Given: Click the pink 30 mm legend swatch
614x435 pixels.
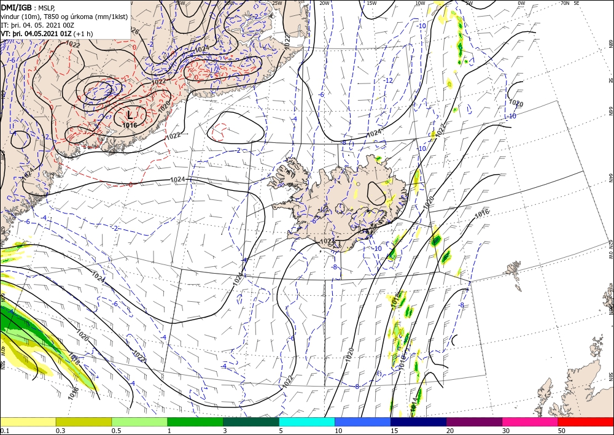Looking at the screenshot, I should tap(530, 422).
